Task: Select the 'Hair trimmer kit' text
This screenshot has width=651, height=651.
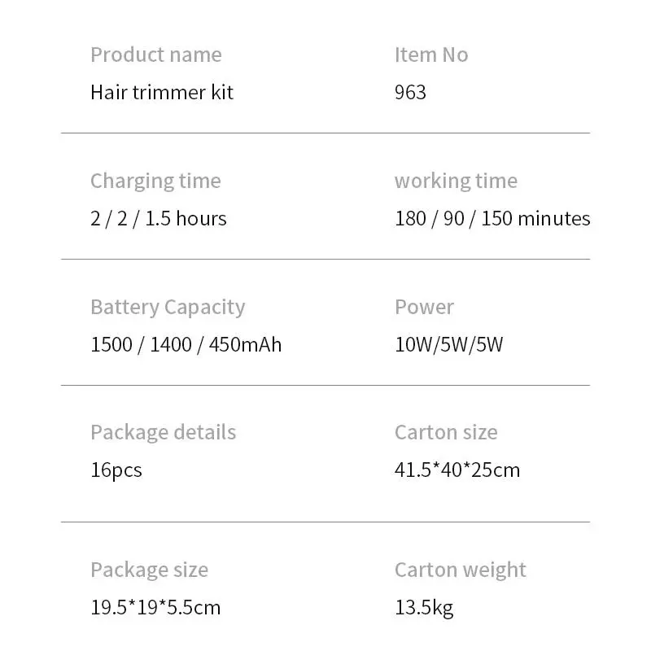Action: pos(162,92)
